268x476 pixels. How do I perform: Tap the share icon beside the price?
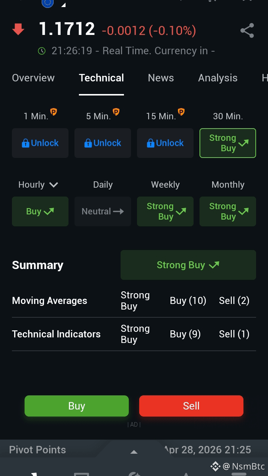247,30
